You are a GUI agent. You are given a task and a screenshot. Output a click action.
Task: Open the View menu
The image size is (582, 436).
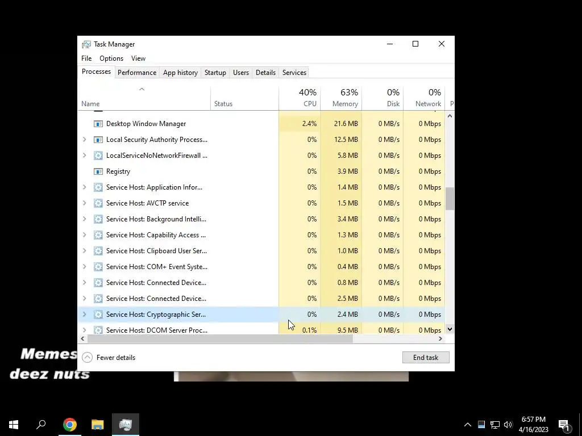pyautogui.click(x=138, y=58)
